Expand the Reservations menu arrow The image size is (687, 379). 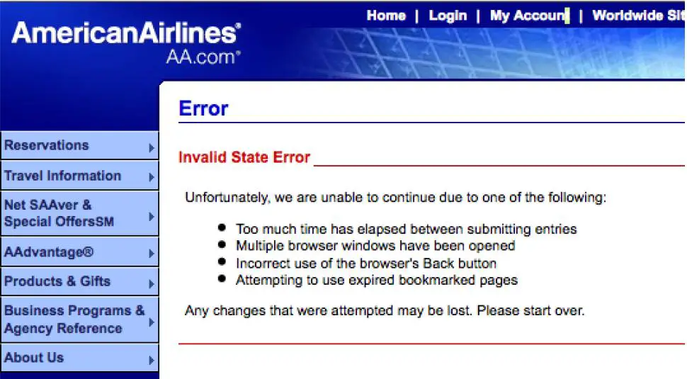coord(152,147)
